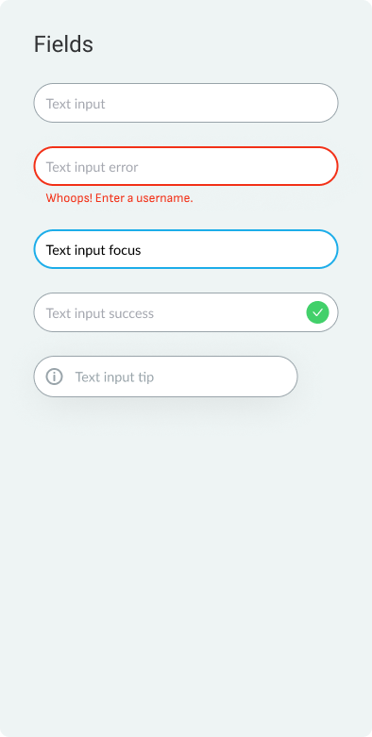Click the red outline of the error field
The height and width of the screenshot is (737, 372).
point(186,147)
